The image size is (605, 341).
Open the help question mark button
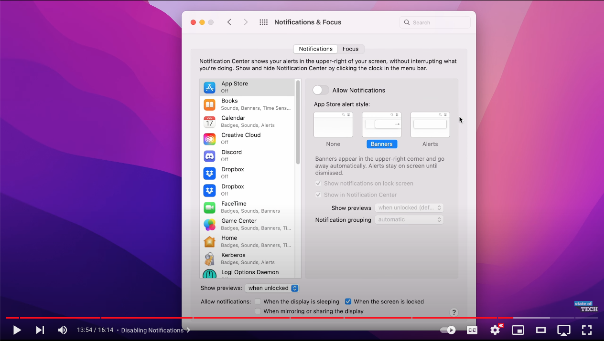tap(454, 312)
